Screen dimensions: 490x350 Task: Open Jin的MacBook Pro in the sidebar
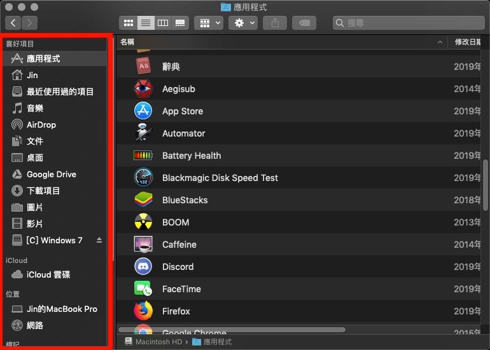55,309
